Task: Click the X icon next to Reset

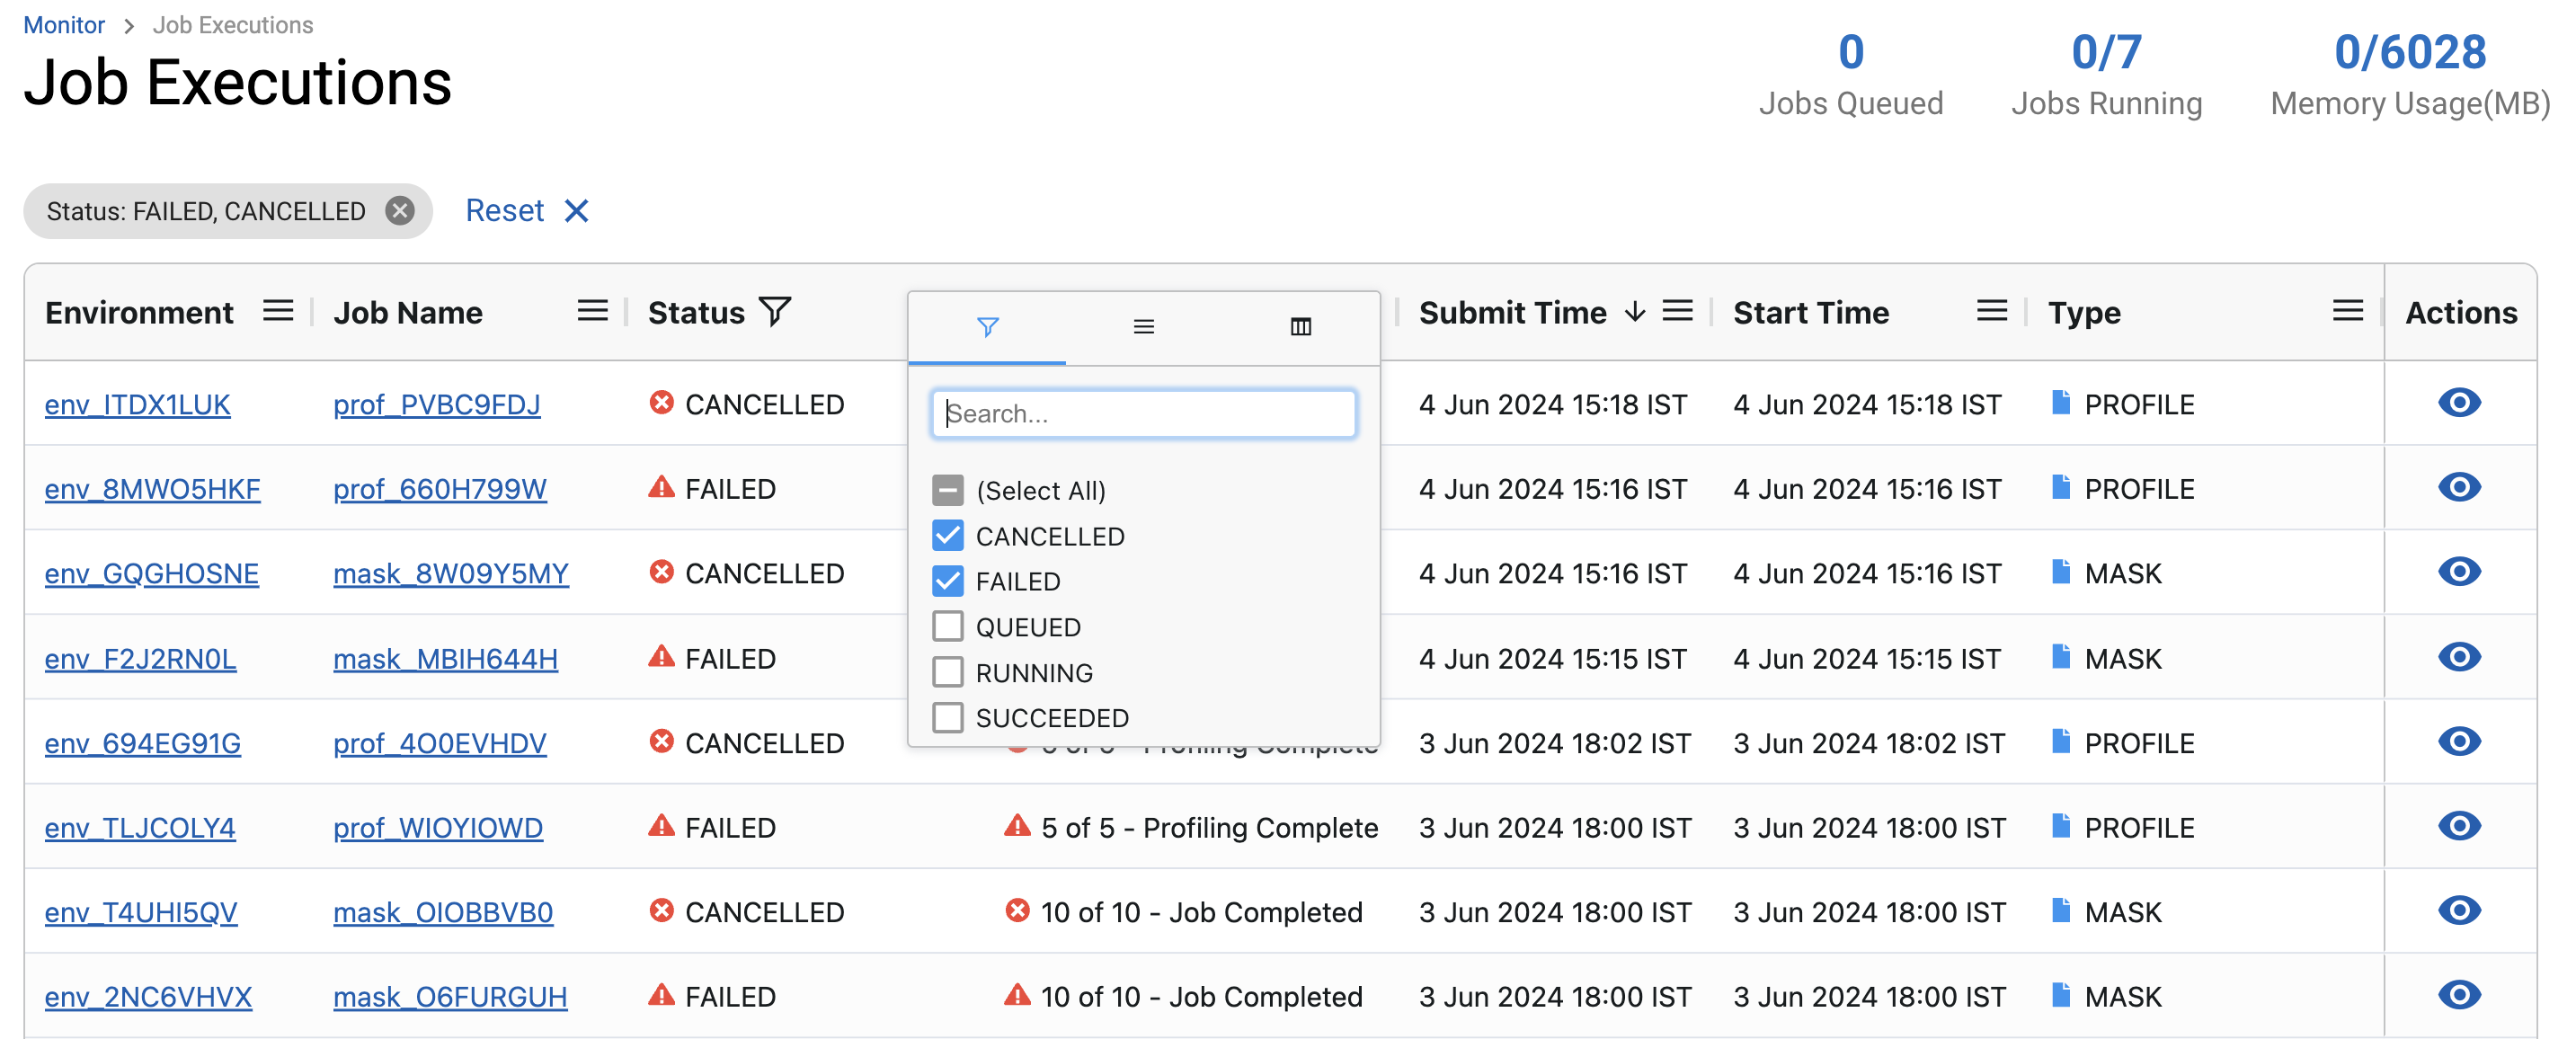Action: (577, 211)
